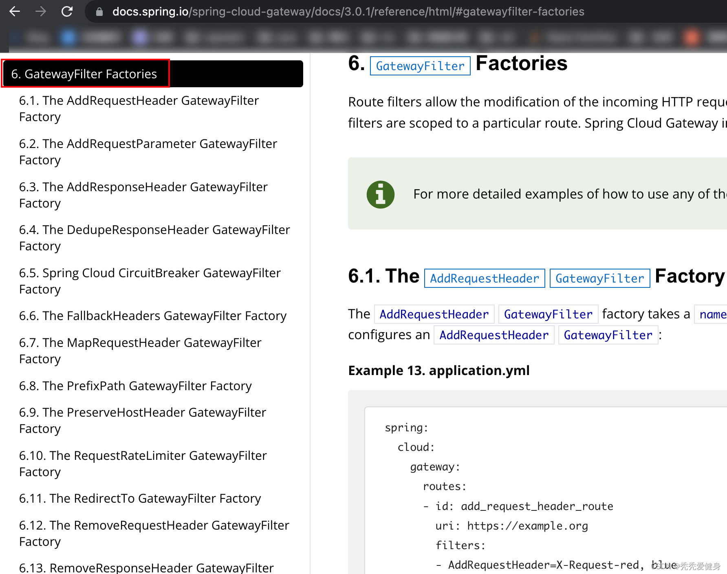
Task: Go to 6.13 RemoveResponseHeader GatewayFilter entry
Action: click(x=146, y=567)
